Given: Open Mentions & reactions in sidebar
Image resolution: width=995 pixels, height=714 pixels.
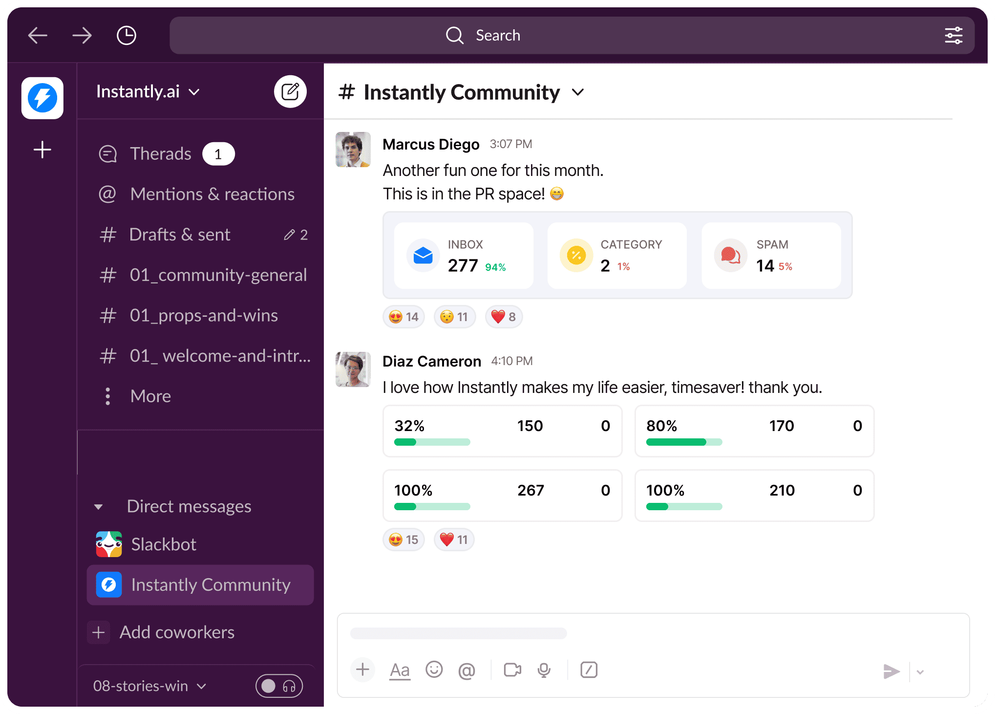Looking at the screenshot, I should (x=212, y=194).
